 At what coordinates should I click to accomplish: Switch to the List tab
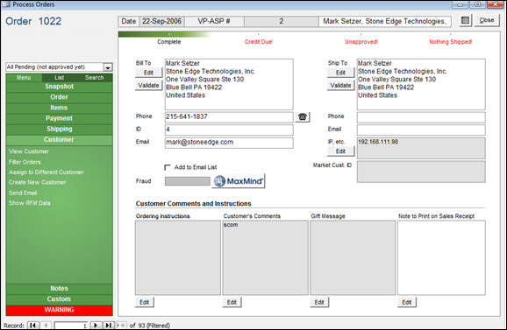(59, 77)
